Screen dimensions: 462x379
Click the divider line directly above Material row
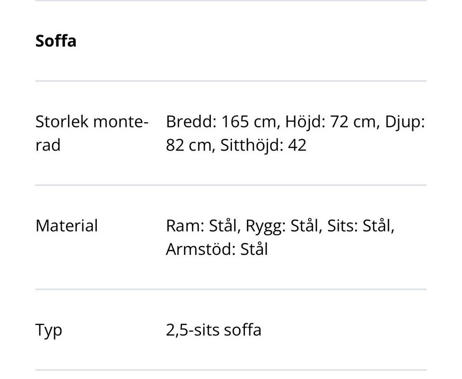[x=231, y=185]
